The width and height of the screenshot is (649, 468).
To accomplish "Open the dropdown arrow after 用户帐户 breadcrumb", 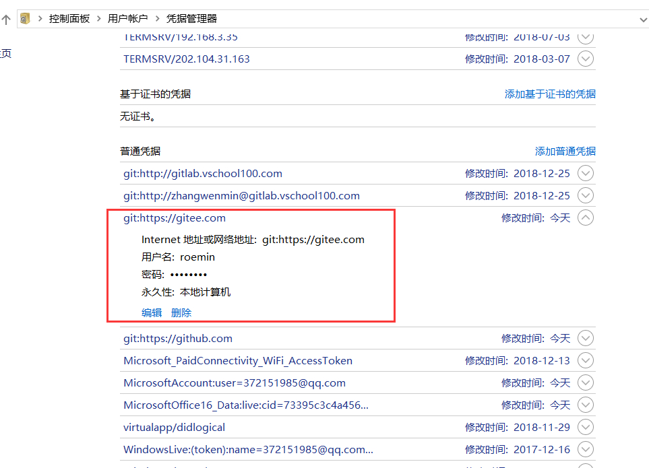I will pos(157,19).
